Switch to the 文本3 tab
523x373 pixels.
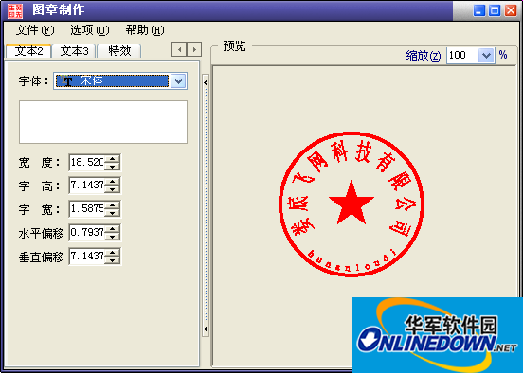coord(74,51)
